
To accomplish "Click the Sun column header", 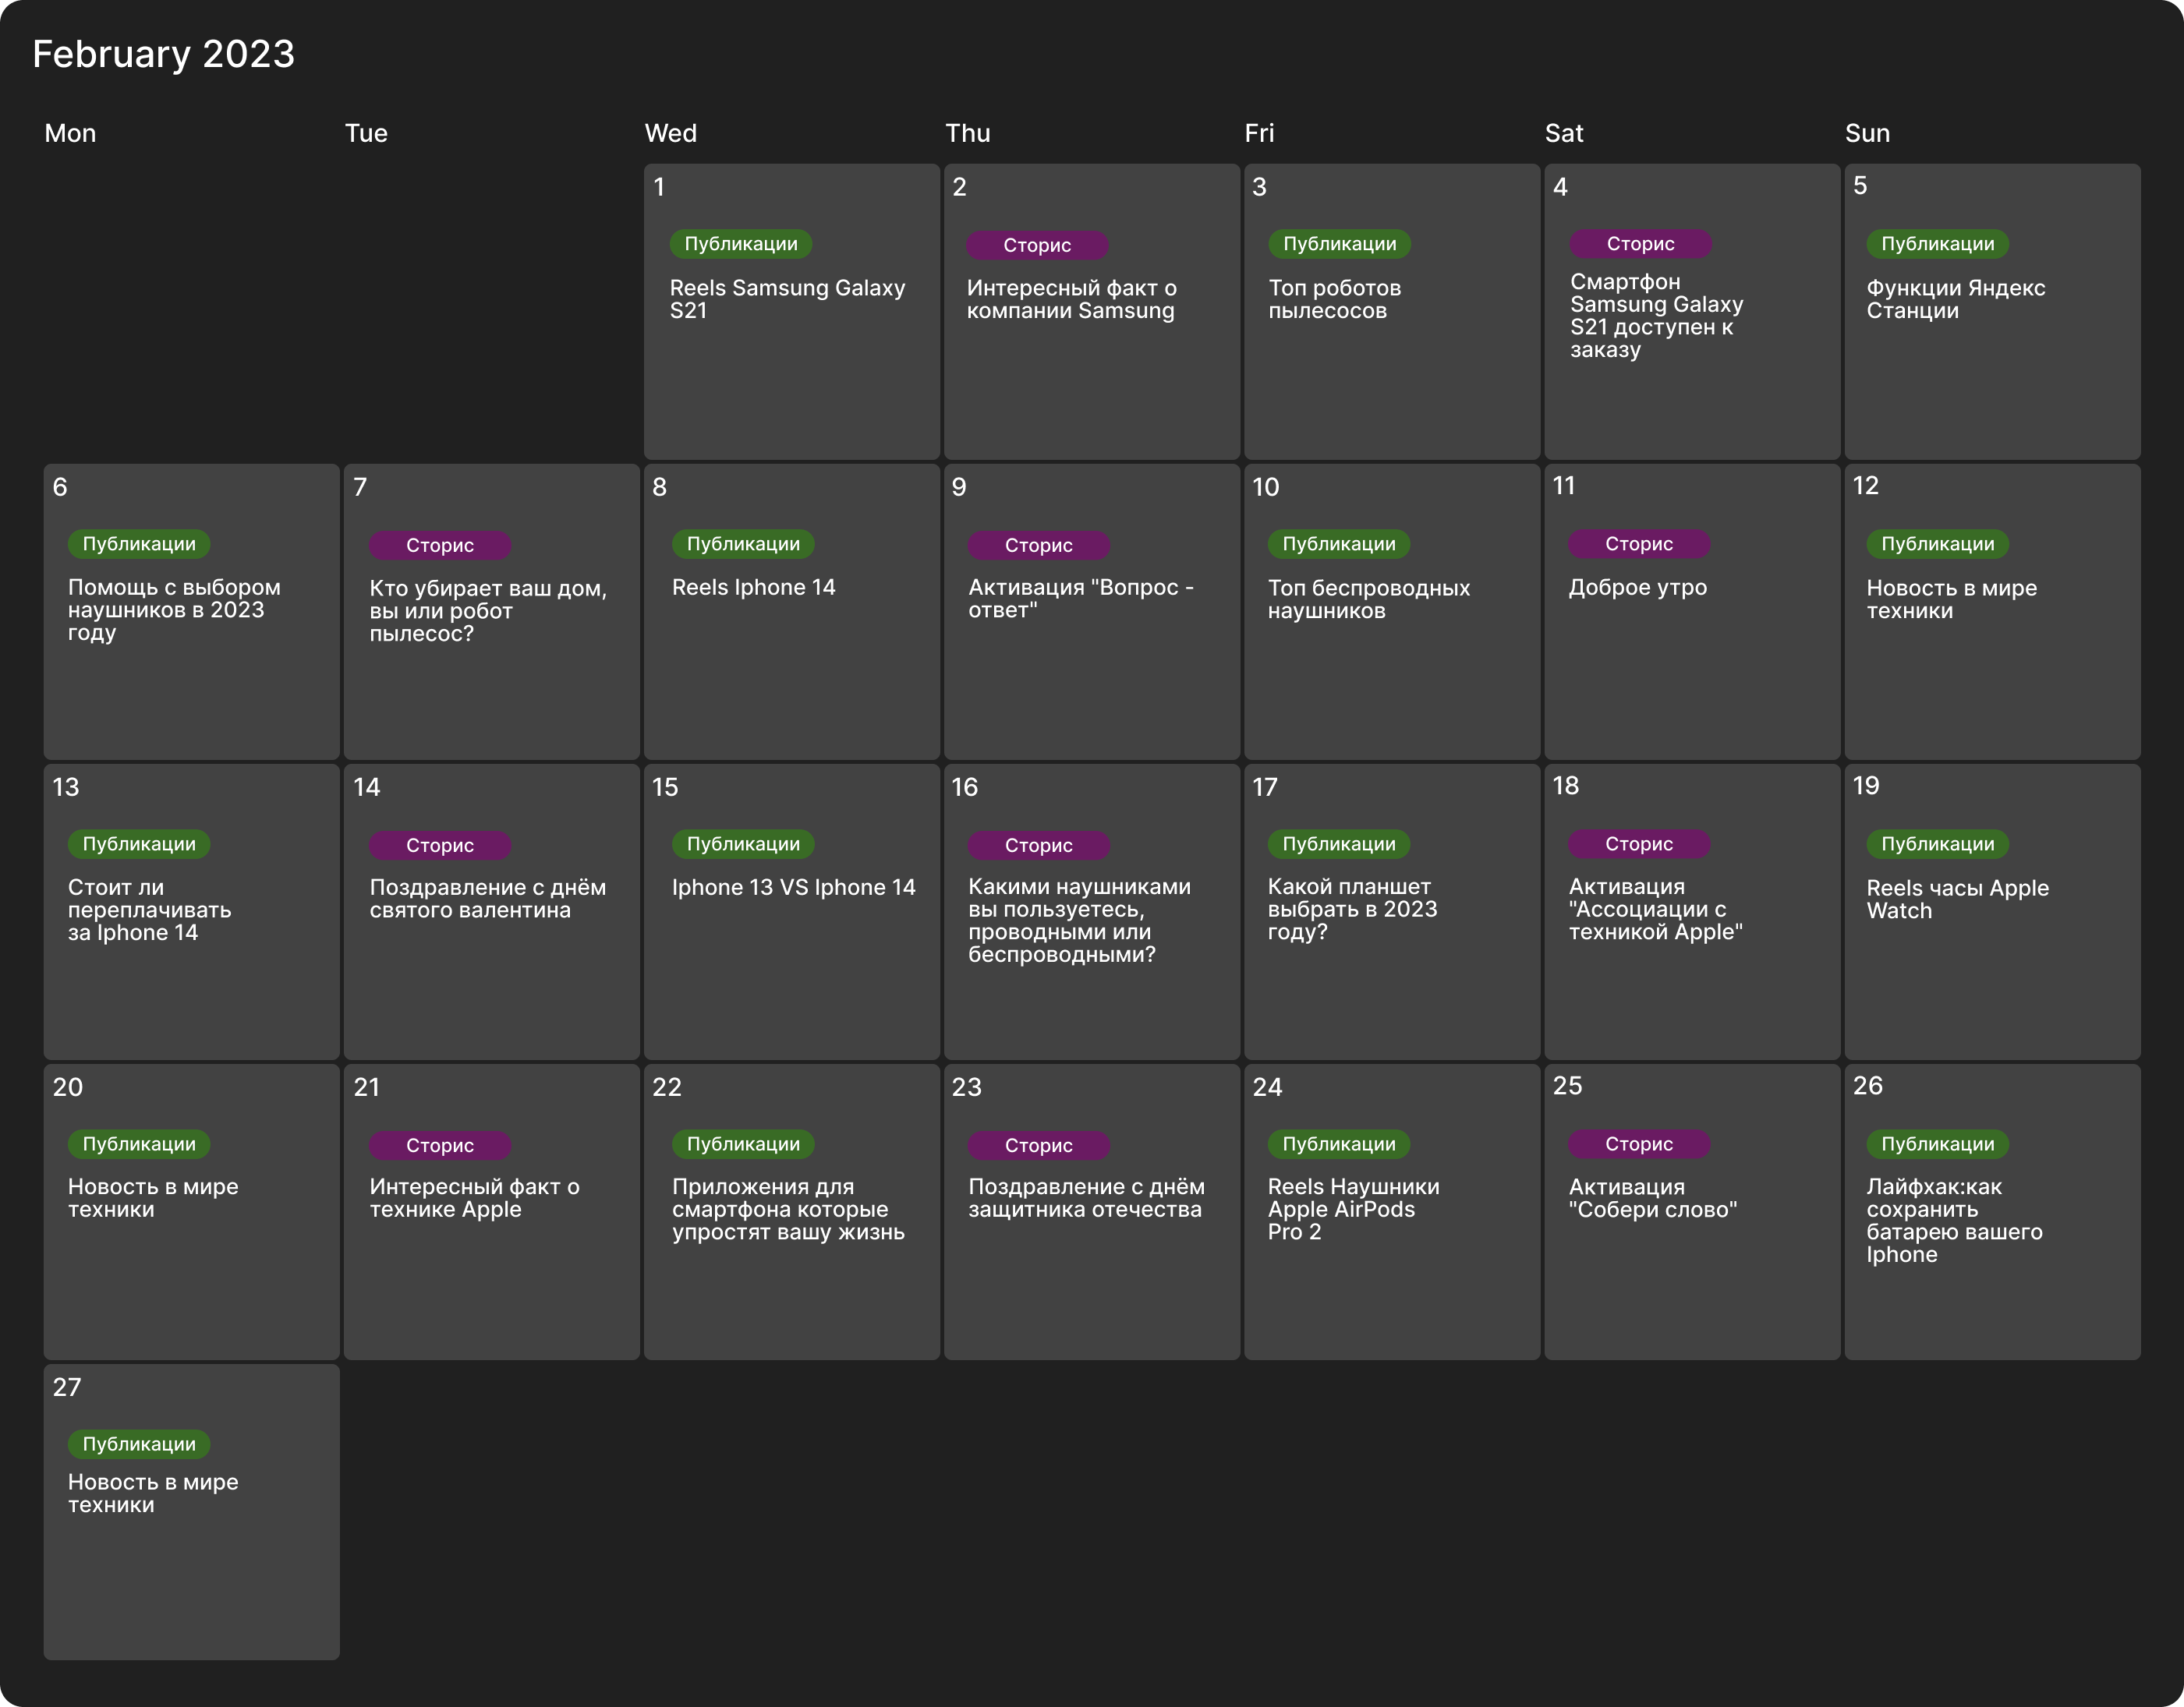I will point(1867,133).
